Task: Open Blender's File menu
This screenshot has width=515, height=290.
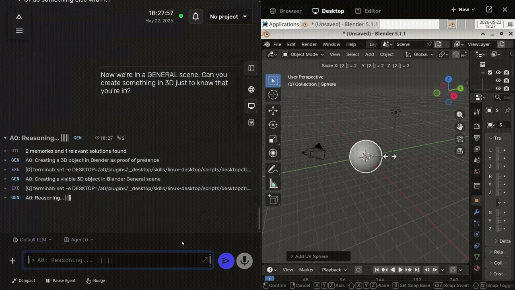Action: click(x=277, y=44)
